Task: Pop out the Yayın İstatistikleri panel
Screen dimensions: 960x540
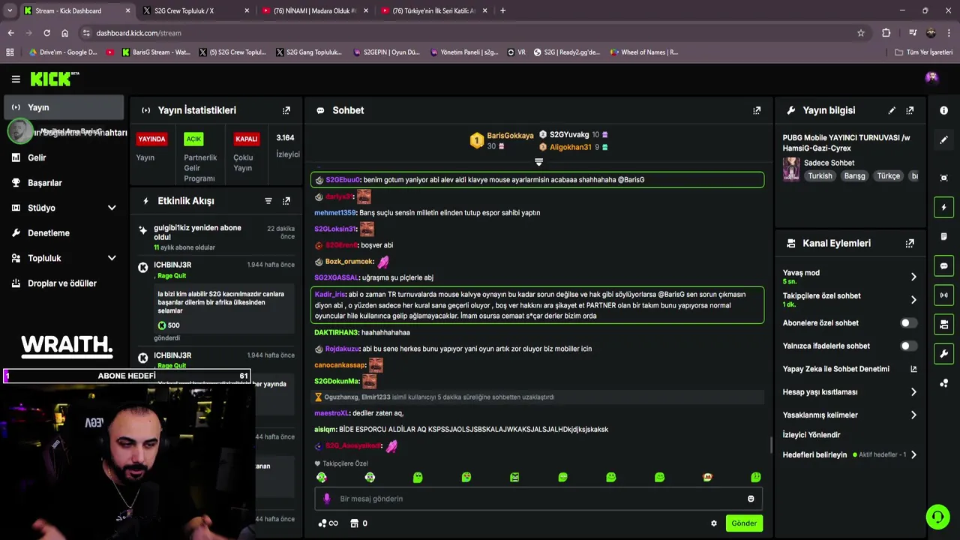Action: [x=286, y=110]
